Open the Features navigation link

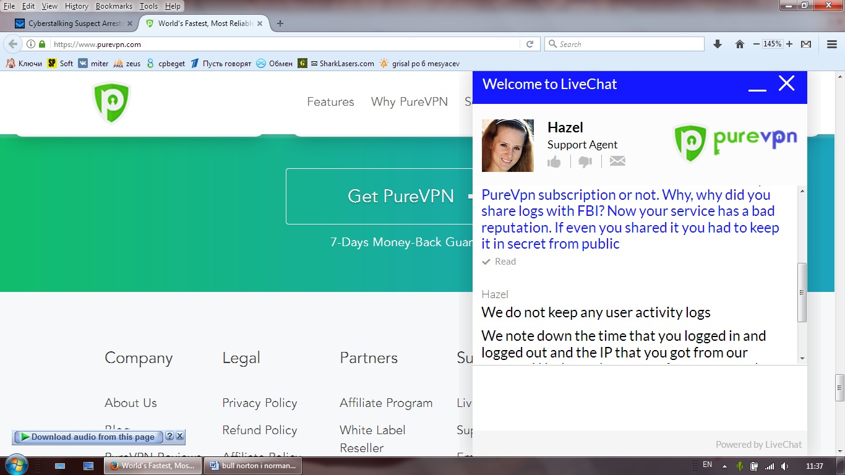[330, 102]
